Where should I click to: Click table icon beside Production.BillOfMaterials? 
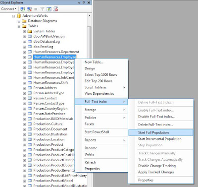pos(30,119)
